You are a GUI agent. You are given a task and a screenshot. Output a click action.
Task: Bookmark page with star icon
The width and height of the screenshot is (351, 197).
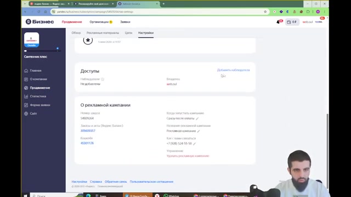[265, 11]
